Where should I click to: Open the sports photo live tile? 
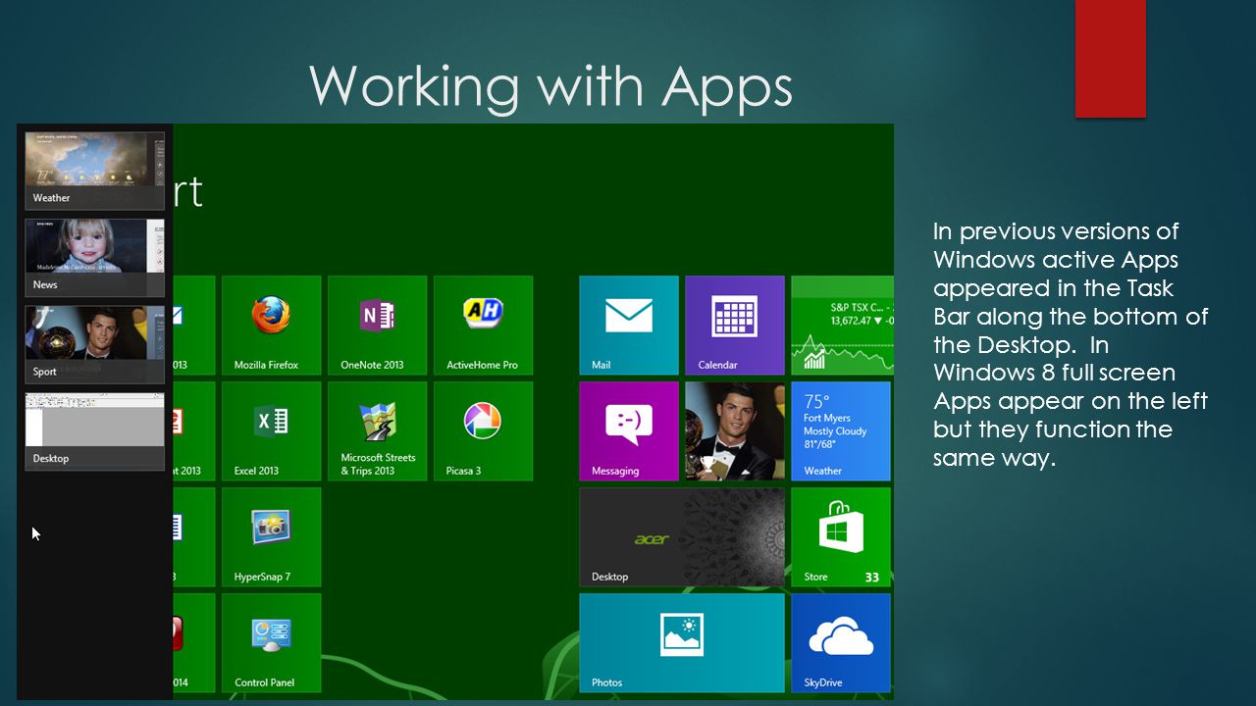pos(735,431)
